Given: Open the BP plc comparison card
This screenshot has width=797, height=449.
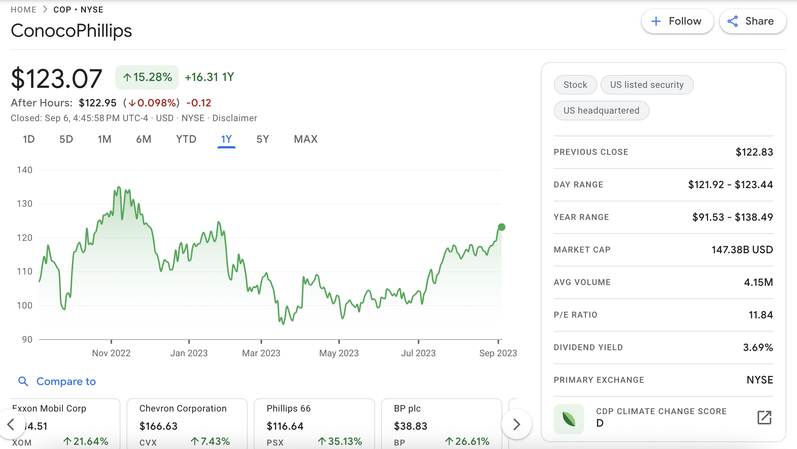Looking at the screenshot, I should [x=442, y=424].
